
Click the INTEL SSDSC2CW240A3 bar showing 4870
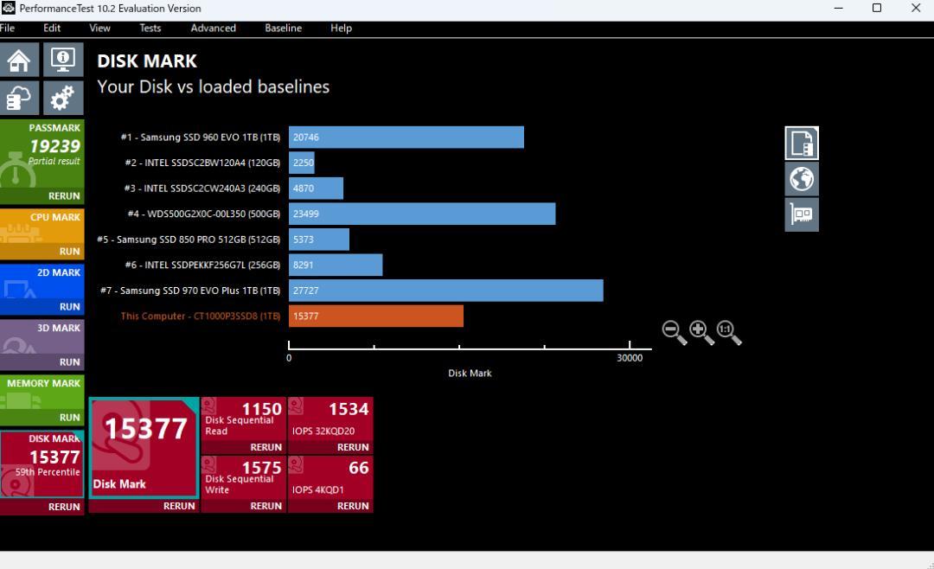(316, 189)
